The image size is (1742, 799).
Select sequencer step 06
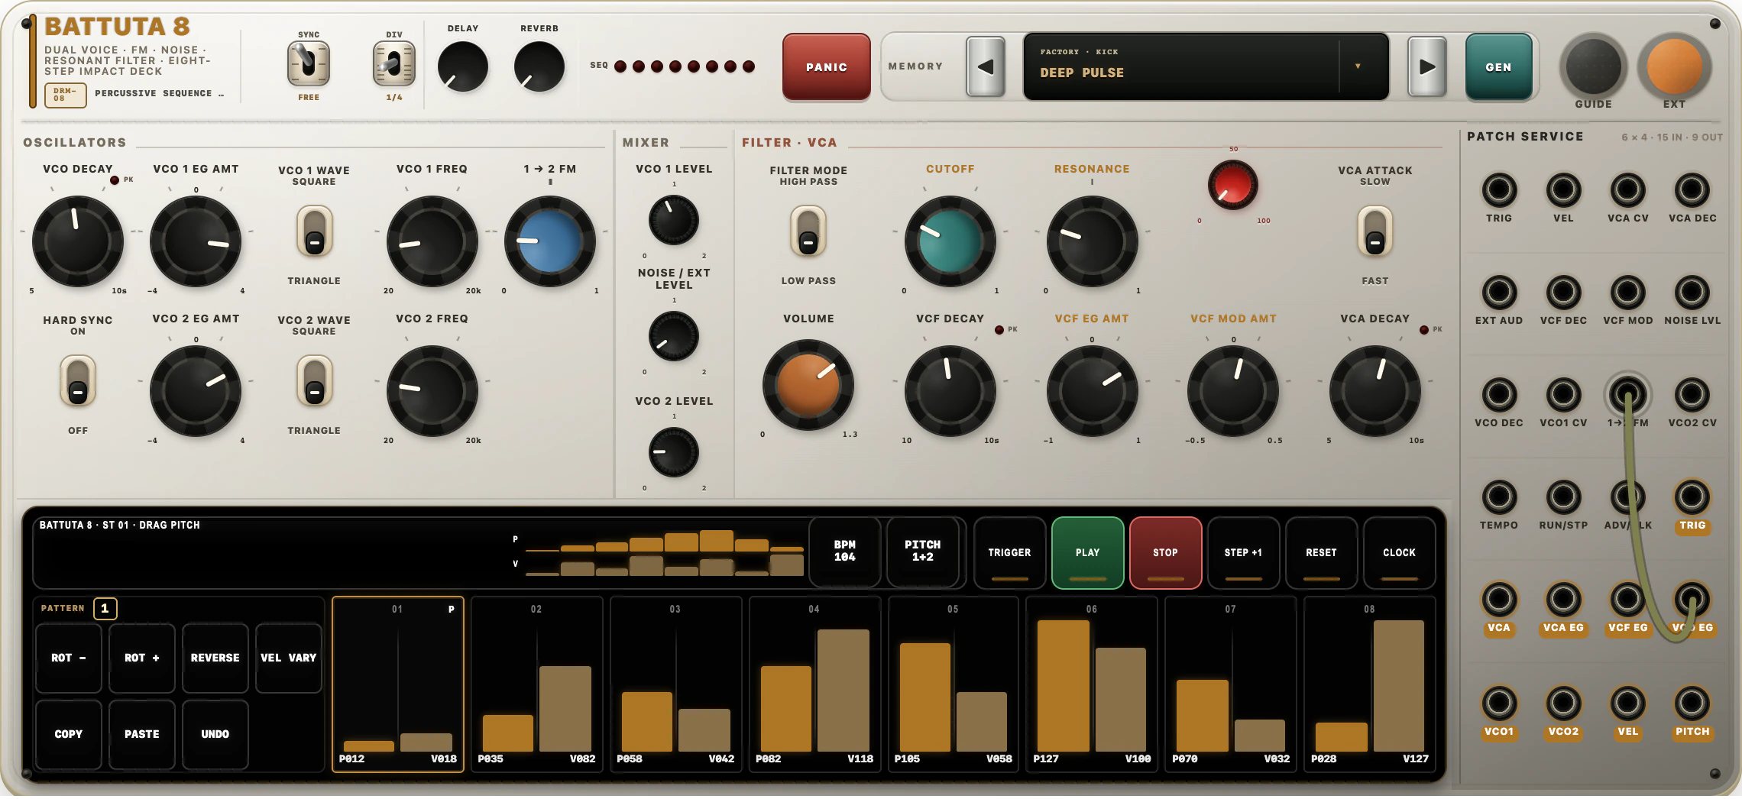1092,684
